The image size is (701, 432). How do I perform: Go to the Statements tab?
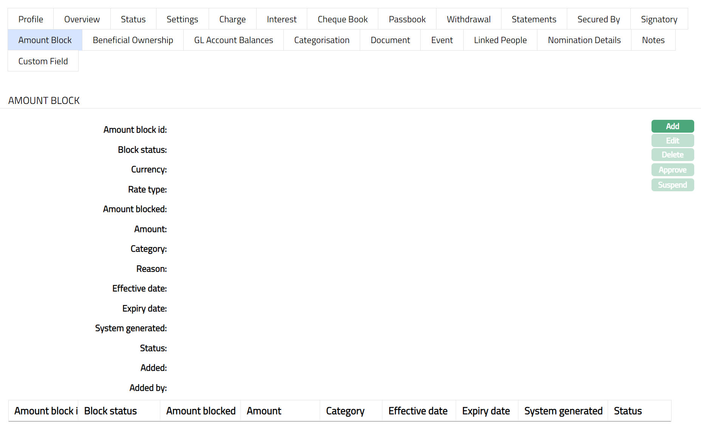(x=534, y=19)
